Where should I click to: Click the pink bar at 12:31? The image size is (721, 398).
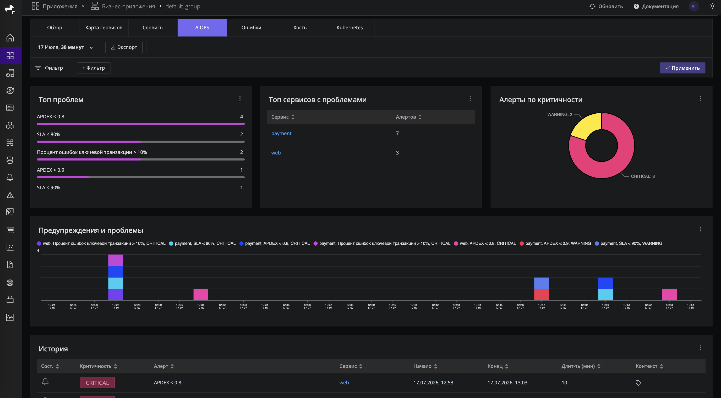[201, 295]
